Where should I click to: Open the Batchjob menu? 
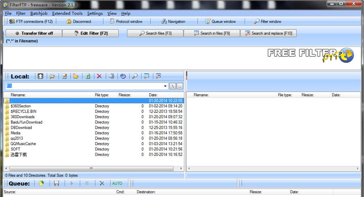[x=39, y=13]
